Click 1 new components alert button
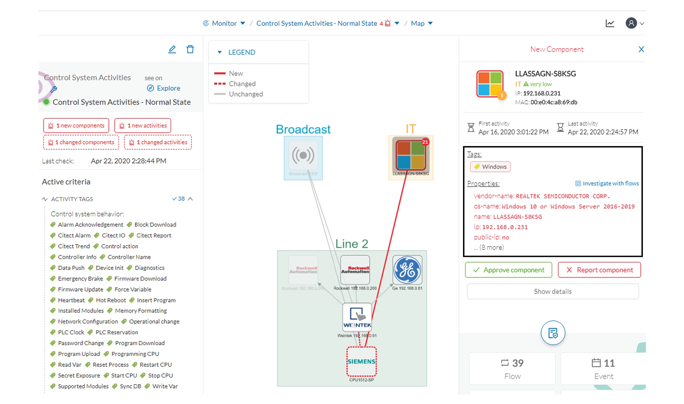Screen dimensions: 684x404 pyautogui.click(x=76, y=125)
